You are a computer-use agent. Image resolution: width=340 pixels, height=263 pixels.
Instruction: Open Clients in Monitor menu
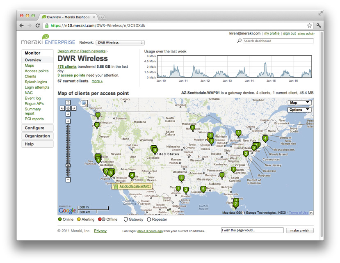(30, 76)
